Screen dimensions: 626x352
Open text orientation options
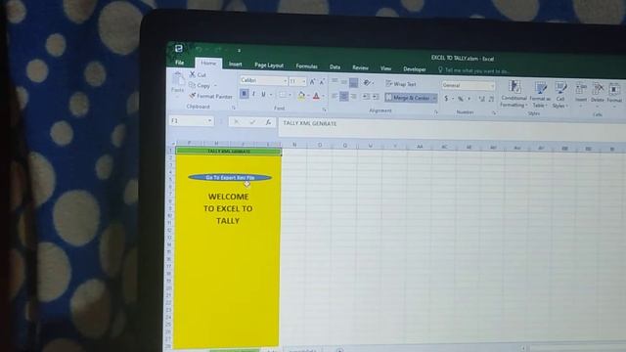pos(367,83)
